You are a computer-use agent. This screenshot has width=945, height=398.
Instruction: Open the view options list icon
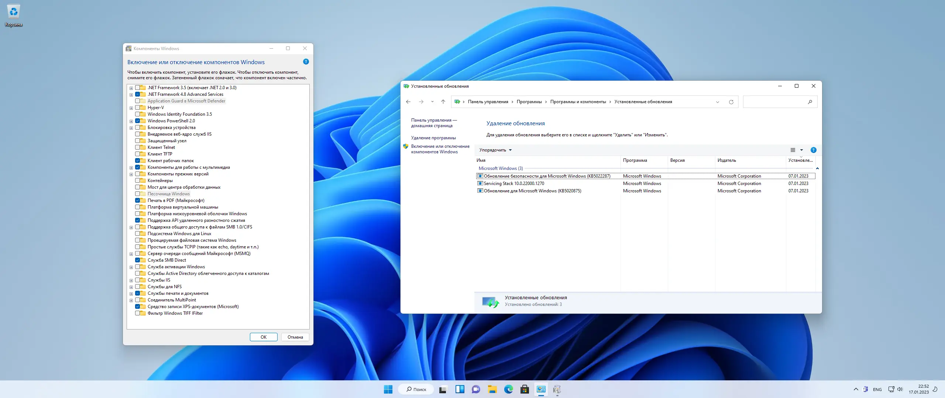793,150
